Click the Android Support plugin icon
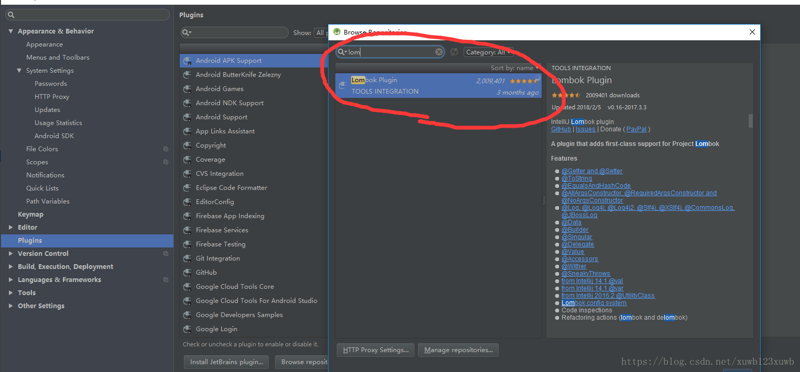 coord(187,117)
